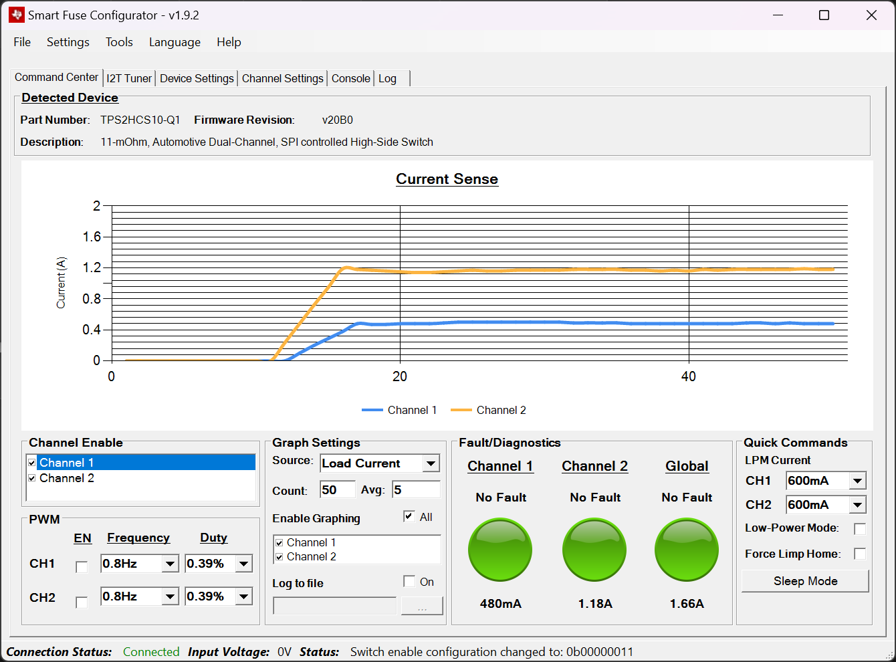Open the Language menu
Image resolution: width=896 pixels, height=662 pixels.
[x=175, y=42]
